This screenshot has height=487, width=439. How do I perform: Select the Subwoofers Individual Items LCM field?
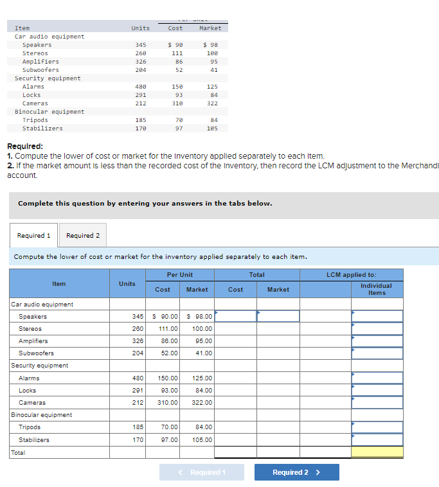377,353
